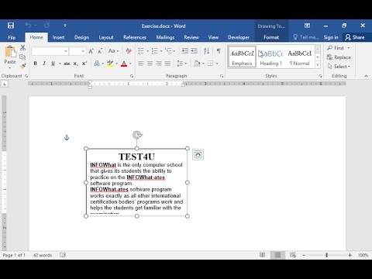Viewport: 372px width, 279px height.
Task: Apply the Heading 1 style
Action: (x=270, y=57)
